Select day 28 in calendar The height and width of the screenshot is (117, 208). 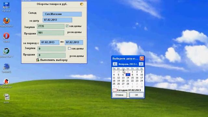click(x=128, y=84)
